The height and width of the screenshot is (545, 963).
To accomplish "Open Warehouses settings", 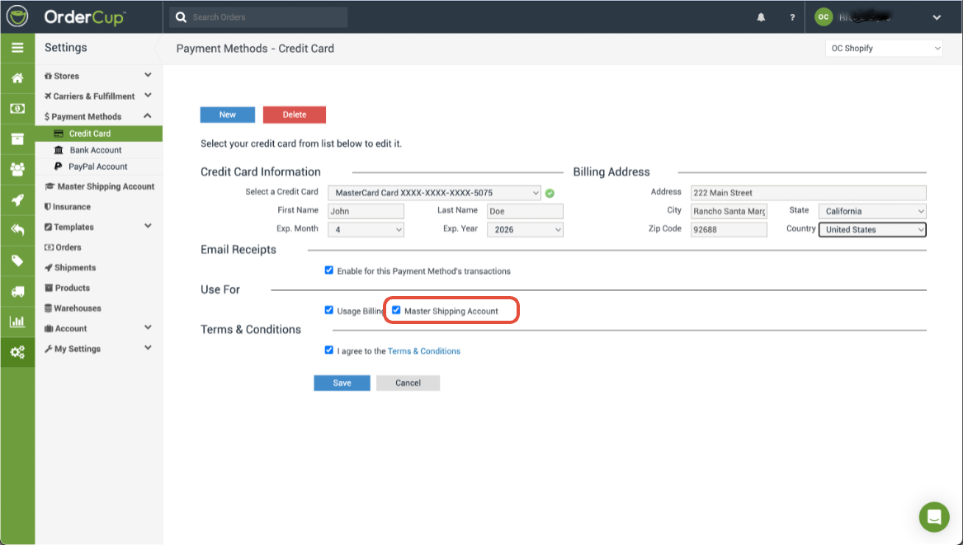I will 73,308.
